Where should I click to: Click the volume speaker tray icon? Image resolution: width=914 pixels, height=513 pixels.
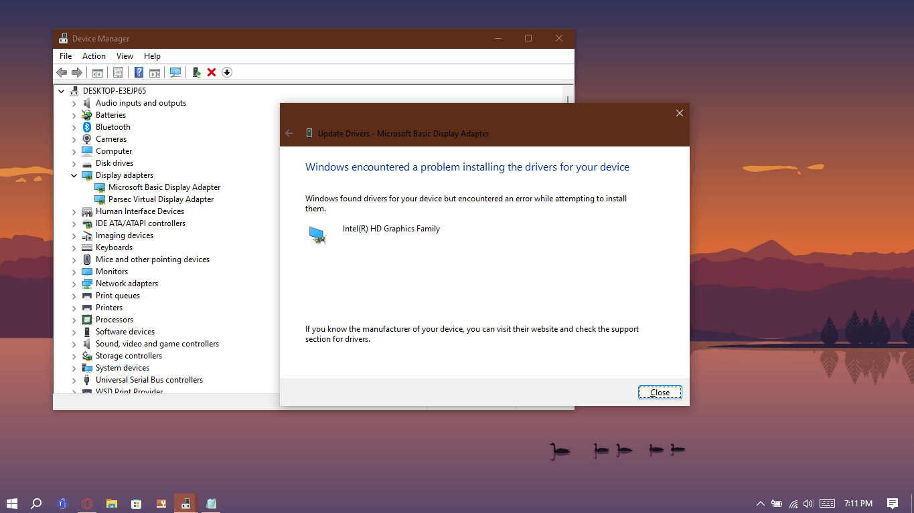(x=808, y=504)
